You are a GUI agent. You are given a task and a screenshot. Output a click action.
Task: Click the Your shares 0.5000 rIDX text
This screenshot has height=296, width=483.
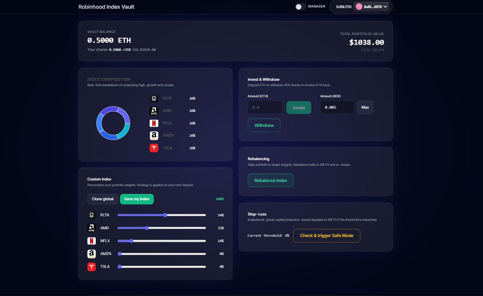[109, 50]
